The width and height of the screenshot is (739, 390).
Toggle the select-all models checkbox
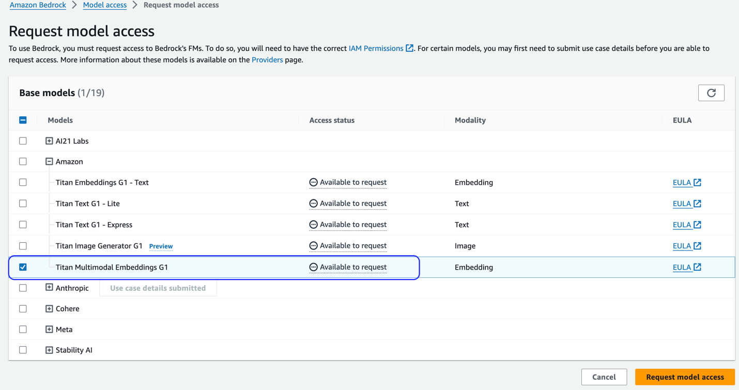click(23, 119)
